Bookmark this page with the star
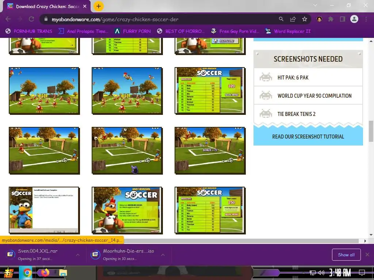The width and height of the screenshot is (374, 280). 304,19
